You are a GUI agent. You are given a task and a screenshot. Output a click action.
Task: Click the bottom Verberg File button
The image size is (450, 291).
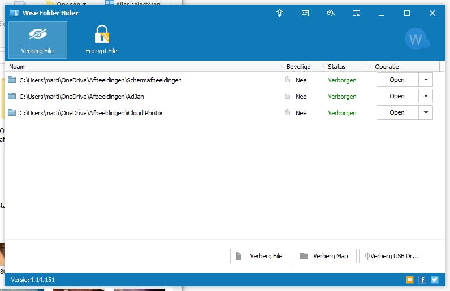coord(261,256)
